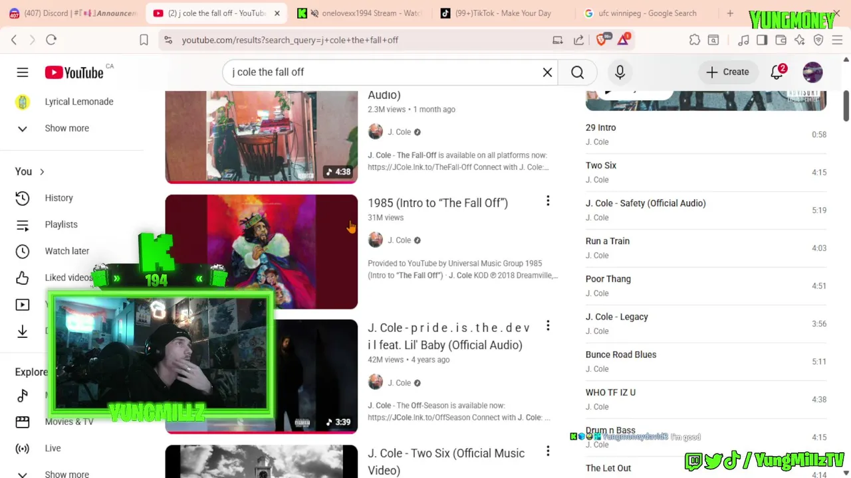The width and height of the screenshot is (851, 478).
Task: Click the magnifying glass search button
Action: [x=578, y=72]
